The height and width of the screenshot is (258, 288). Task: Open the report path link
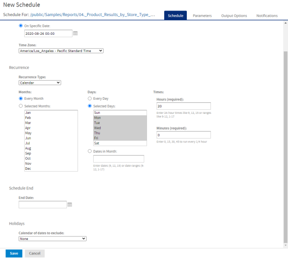click(93, 15)
